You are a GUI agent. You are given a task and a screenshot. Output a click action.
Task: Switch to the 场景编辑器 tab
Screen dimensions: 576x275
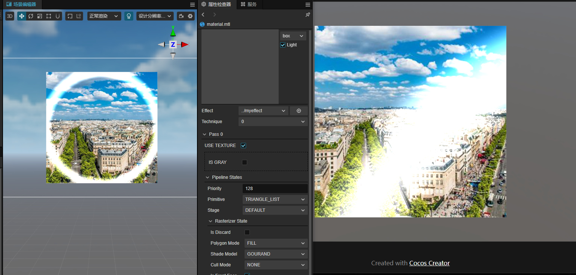[22, 4]
